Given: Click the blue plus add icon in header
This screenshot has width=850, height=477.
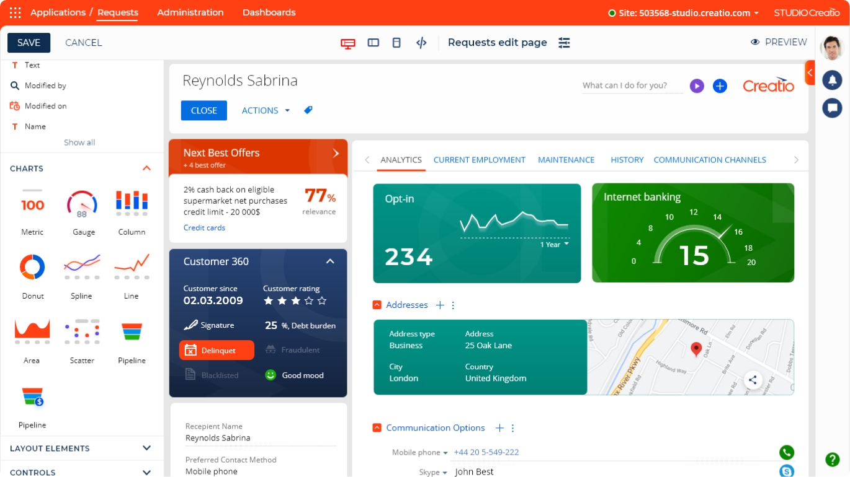Looking at the screenshot, I should coord(720,86).
